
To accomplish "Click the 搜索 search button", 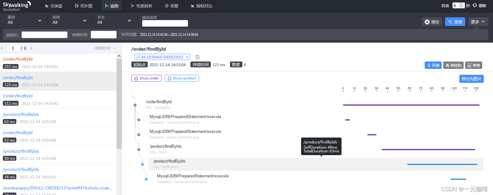I will (x=455, y=22).
